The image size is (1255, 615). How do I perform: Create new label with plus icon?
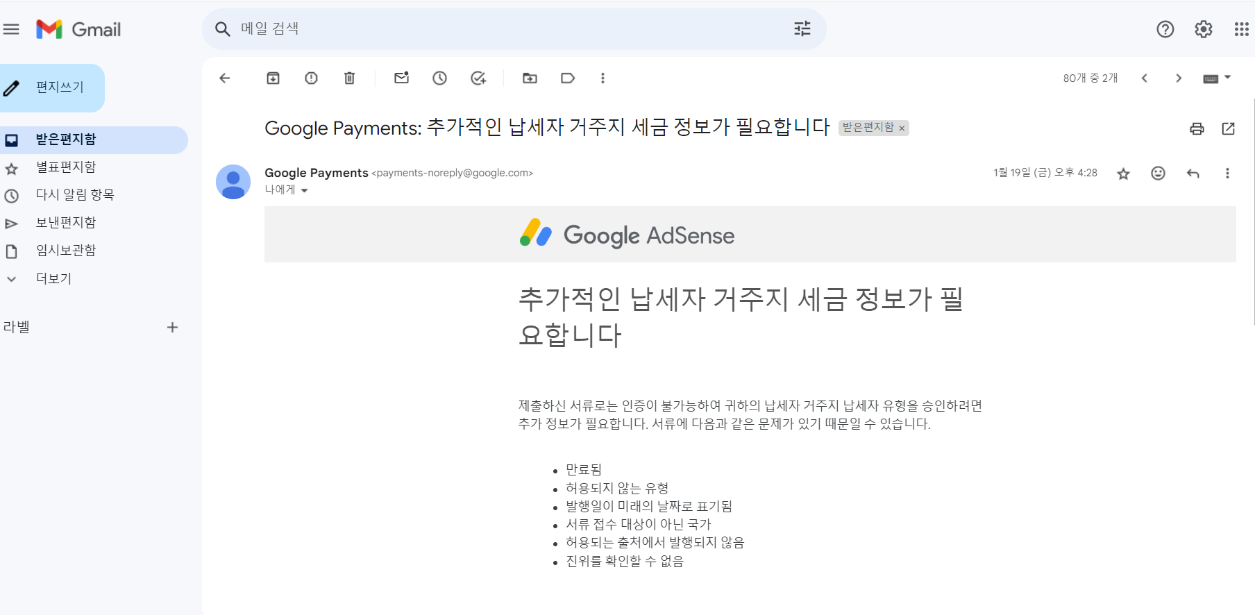pos(172,327)
